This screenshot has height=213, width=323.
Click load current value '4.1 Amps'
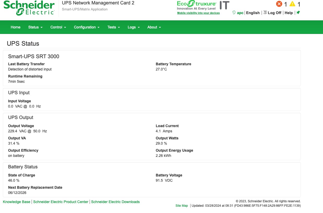[164, 131]
